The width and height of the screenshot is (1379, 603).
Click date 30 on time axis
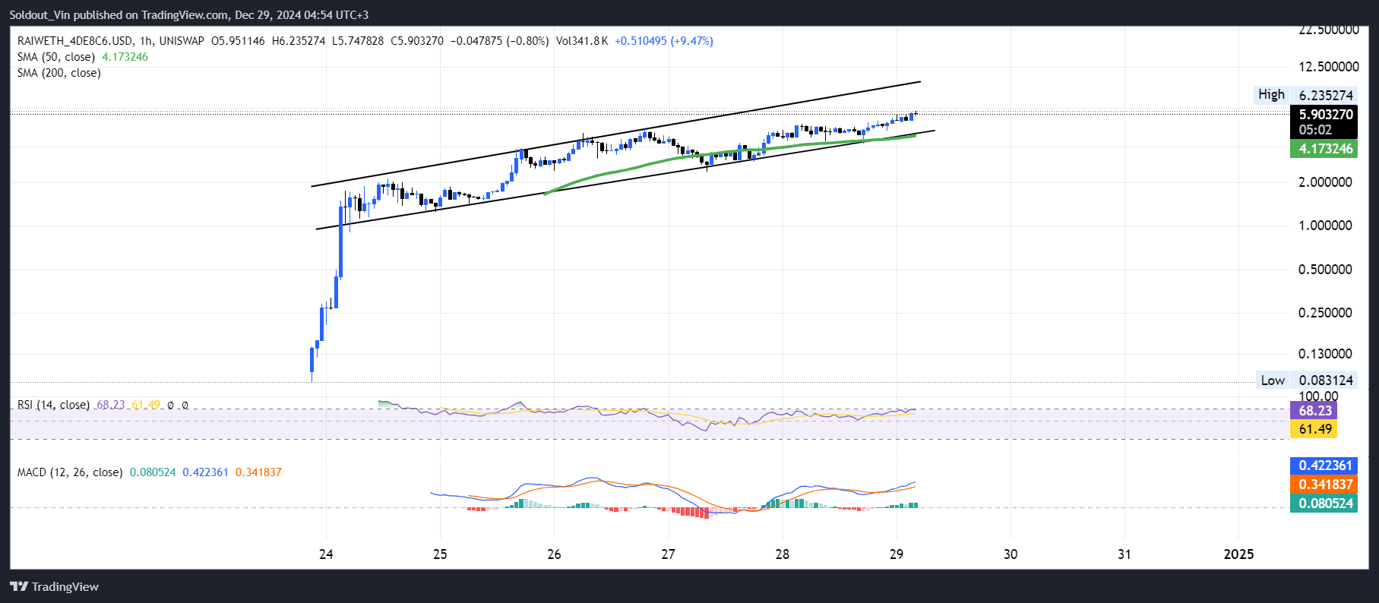[x=1011, y=554]
